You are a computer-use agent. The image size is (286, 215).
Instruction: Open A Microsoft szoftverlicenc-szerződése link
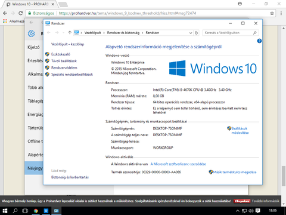coord(178,164)
